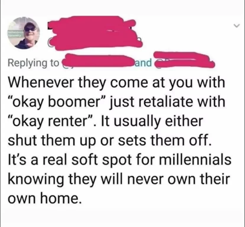Expand the tweet options chevron
The height and width of the screenshot is (227, 245).
click(237, 25)
